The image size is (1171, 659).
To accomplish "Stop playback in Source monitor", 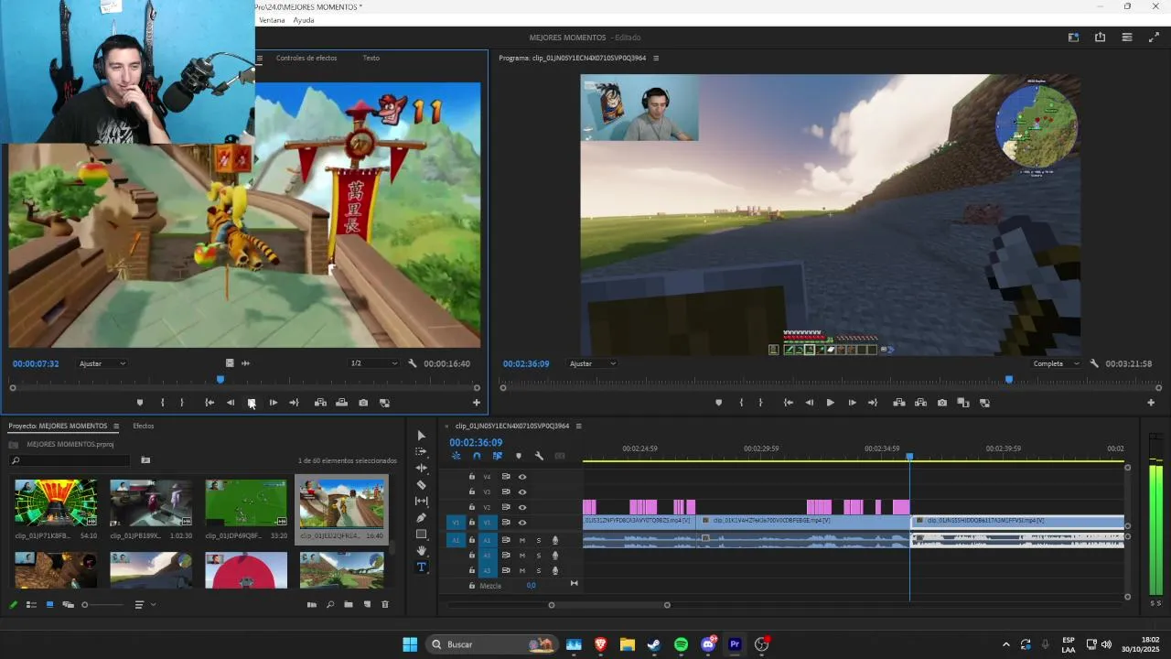I will [x=252, y=403].
